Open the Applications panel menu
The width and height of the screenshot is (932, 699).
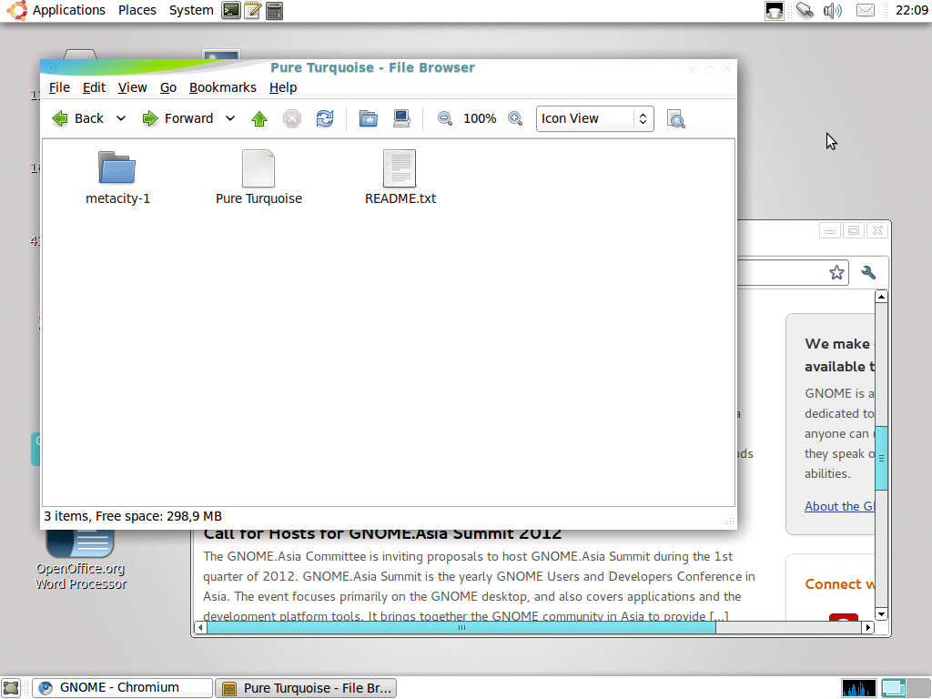click(x=69, y=10)
